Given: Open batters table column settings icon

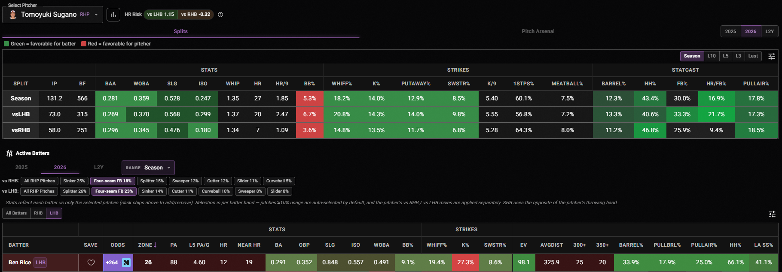Looking at the screenshot, I should (772, 214).
